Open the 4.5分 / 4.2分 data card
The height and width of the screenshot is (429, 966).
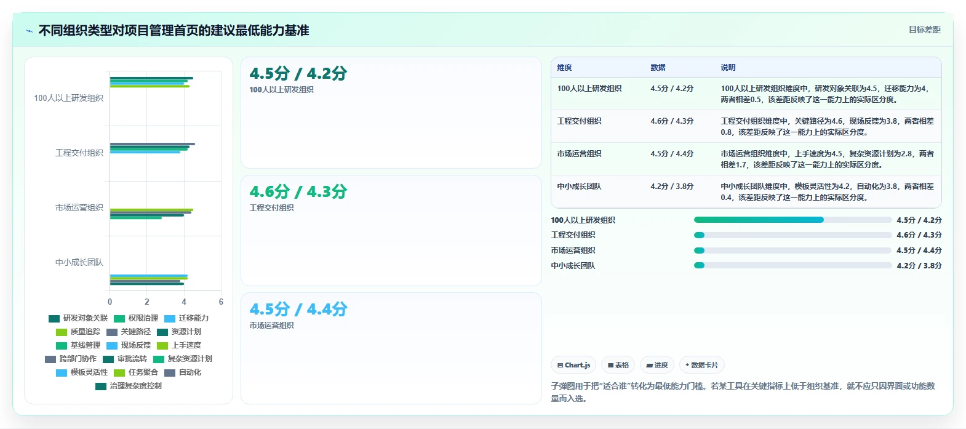pos(391,113)
